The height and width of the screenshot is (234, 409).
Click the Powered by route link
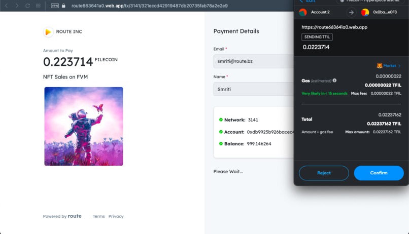62,216
